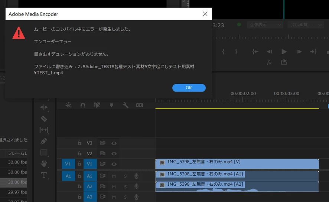The image size is (329, 202).
Task: Open Timeline Display Settings wrench
Action: click(126, 105)
